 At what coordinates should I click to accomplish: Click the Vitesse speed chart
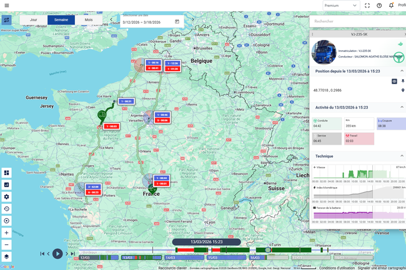359,173
